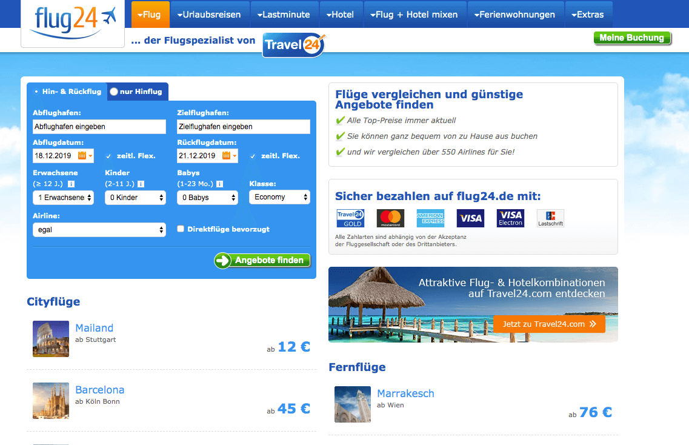Image resolution: width=689 pixels, height=445 pixels.
Task: Enable Direktflüge bevorzugt checkbox
Action: pyautogui.click(x=180, y=229)
